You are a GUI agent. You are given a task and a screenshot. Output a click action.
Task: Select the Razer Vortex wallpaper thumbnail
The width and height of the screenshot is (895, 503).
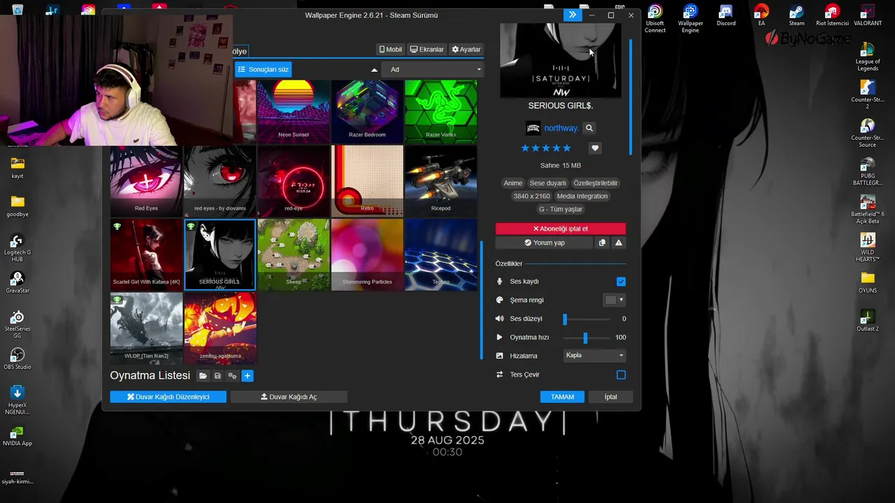point(441,111)
